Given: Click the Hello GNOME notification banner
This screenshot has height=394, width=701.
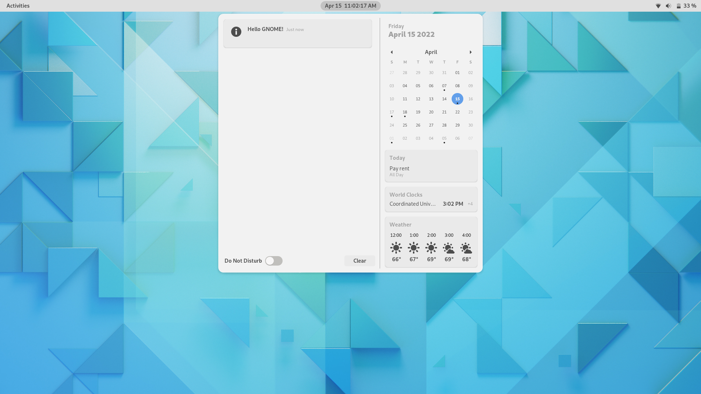Looking at the screenshot, I should point(297,33).
